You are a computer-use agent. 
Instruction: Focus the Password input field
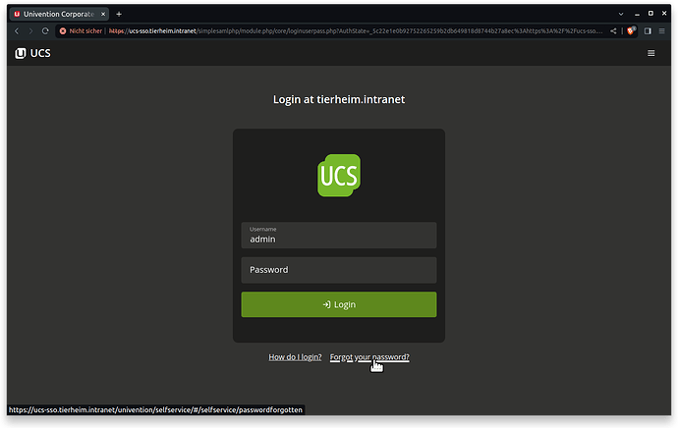339,270
